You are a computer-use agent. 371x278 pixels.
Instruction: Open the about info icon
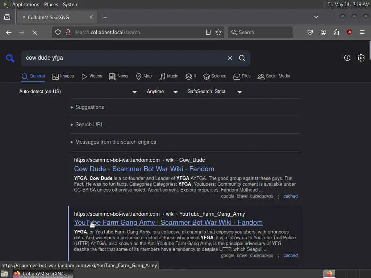click(347, 58)
